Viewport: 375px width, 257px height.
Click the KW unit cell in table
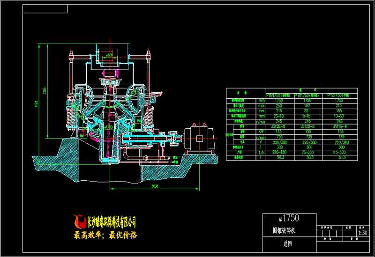pyautogui.click(x=261, y=132)
